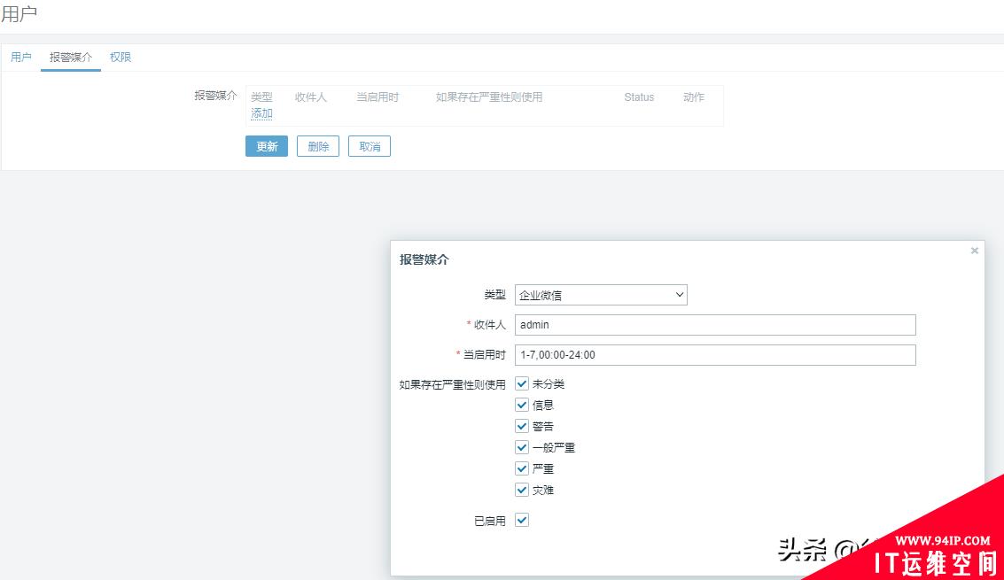Toggle the 未分类 severity checkbox

pos(522,383)
